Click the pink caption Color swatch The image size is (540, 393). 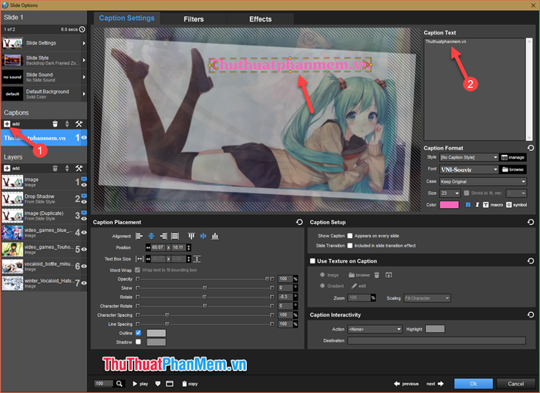tap(449, 205)
